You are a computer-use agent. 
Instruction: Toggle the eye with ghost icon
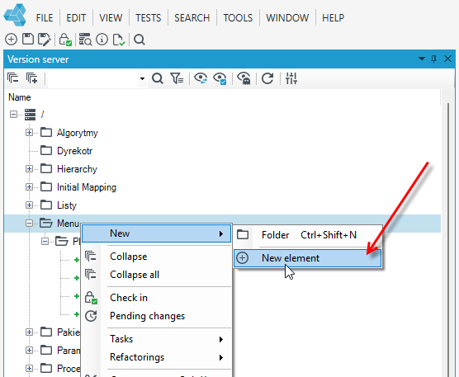tap(244, 78)
